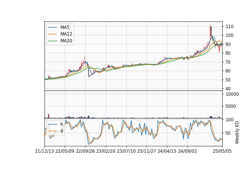Click the 24/04/15 date label
Viewport: 247px width, 178px height.
167,151
